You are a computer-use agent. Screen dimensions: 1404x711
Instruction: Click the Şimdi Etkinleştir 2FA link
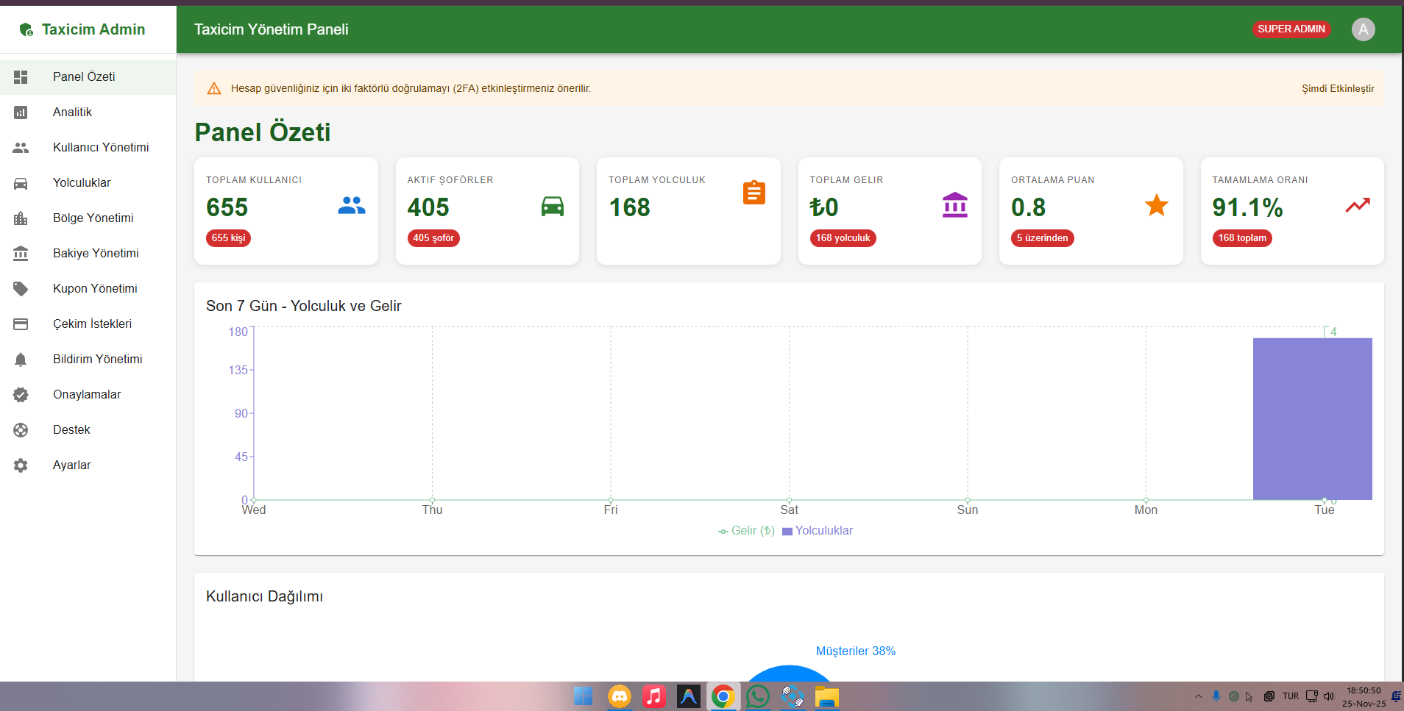coord(1337,88)
